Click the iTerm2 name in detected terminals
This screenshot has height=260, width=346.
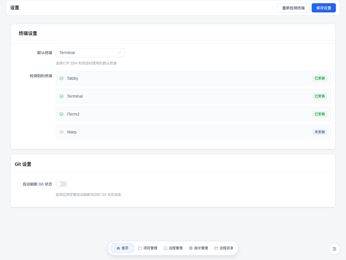click(x=73, y=114)
